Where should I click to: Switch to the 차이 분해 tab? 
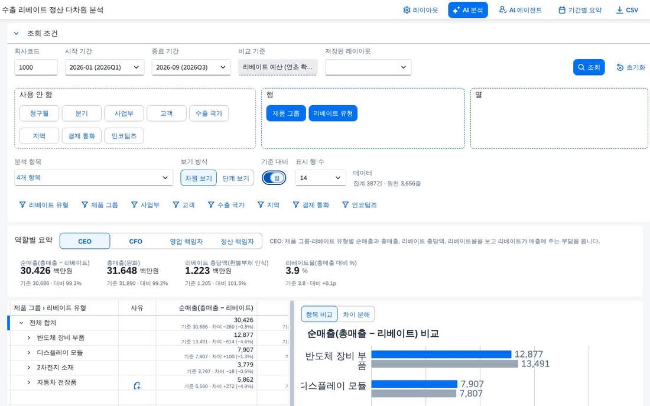(356, 314)
